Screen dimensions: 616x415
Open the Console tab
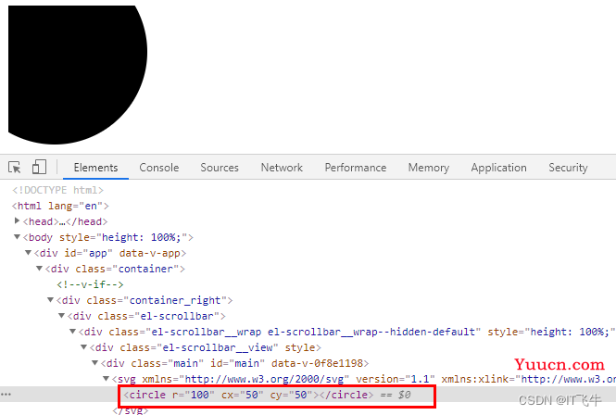coord(159,168)
